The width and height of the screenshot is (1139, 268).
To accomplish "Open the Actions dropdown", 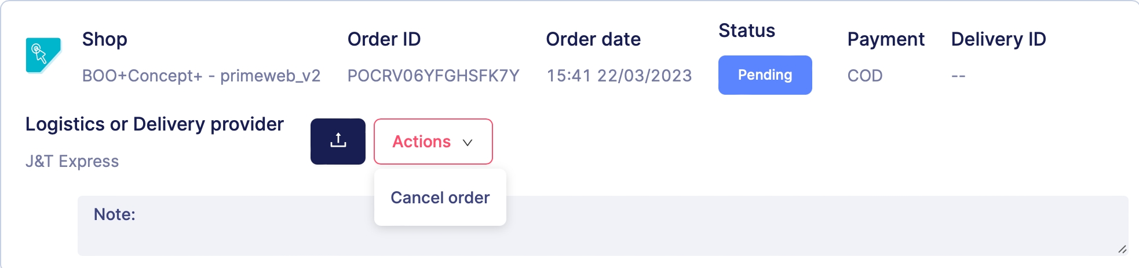I will [x=433, y=142].
